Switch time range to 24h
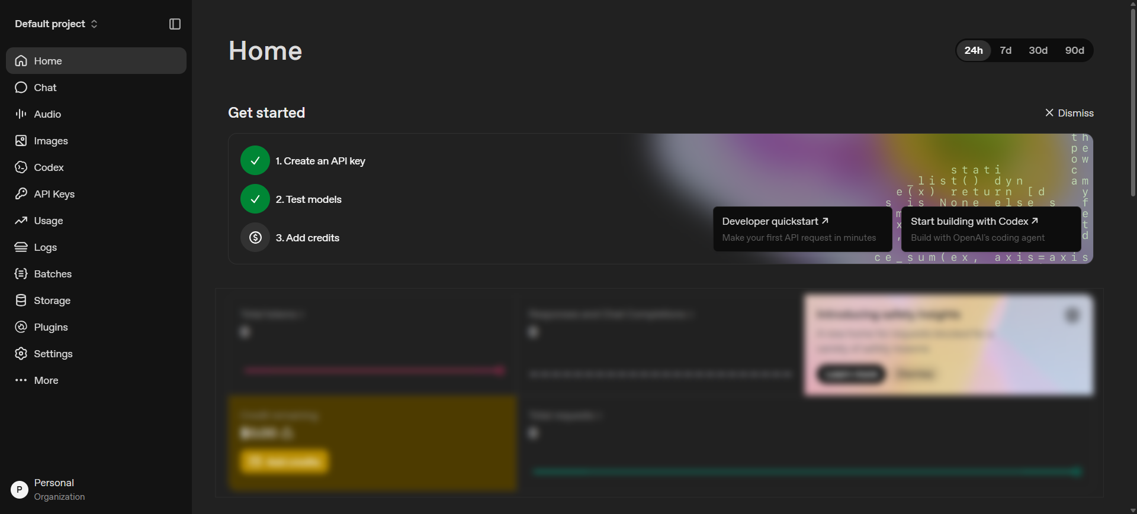This screenshot has width=1137, height=514. click(x=974, y=50)
